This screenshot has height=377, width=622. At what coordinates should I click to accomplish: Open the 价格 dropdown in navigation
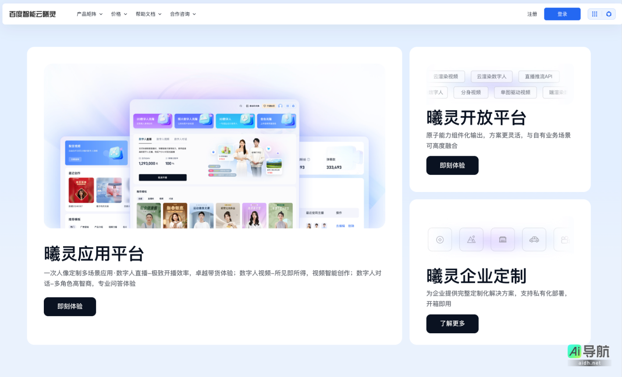tap(118, 14)
